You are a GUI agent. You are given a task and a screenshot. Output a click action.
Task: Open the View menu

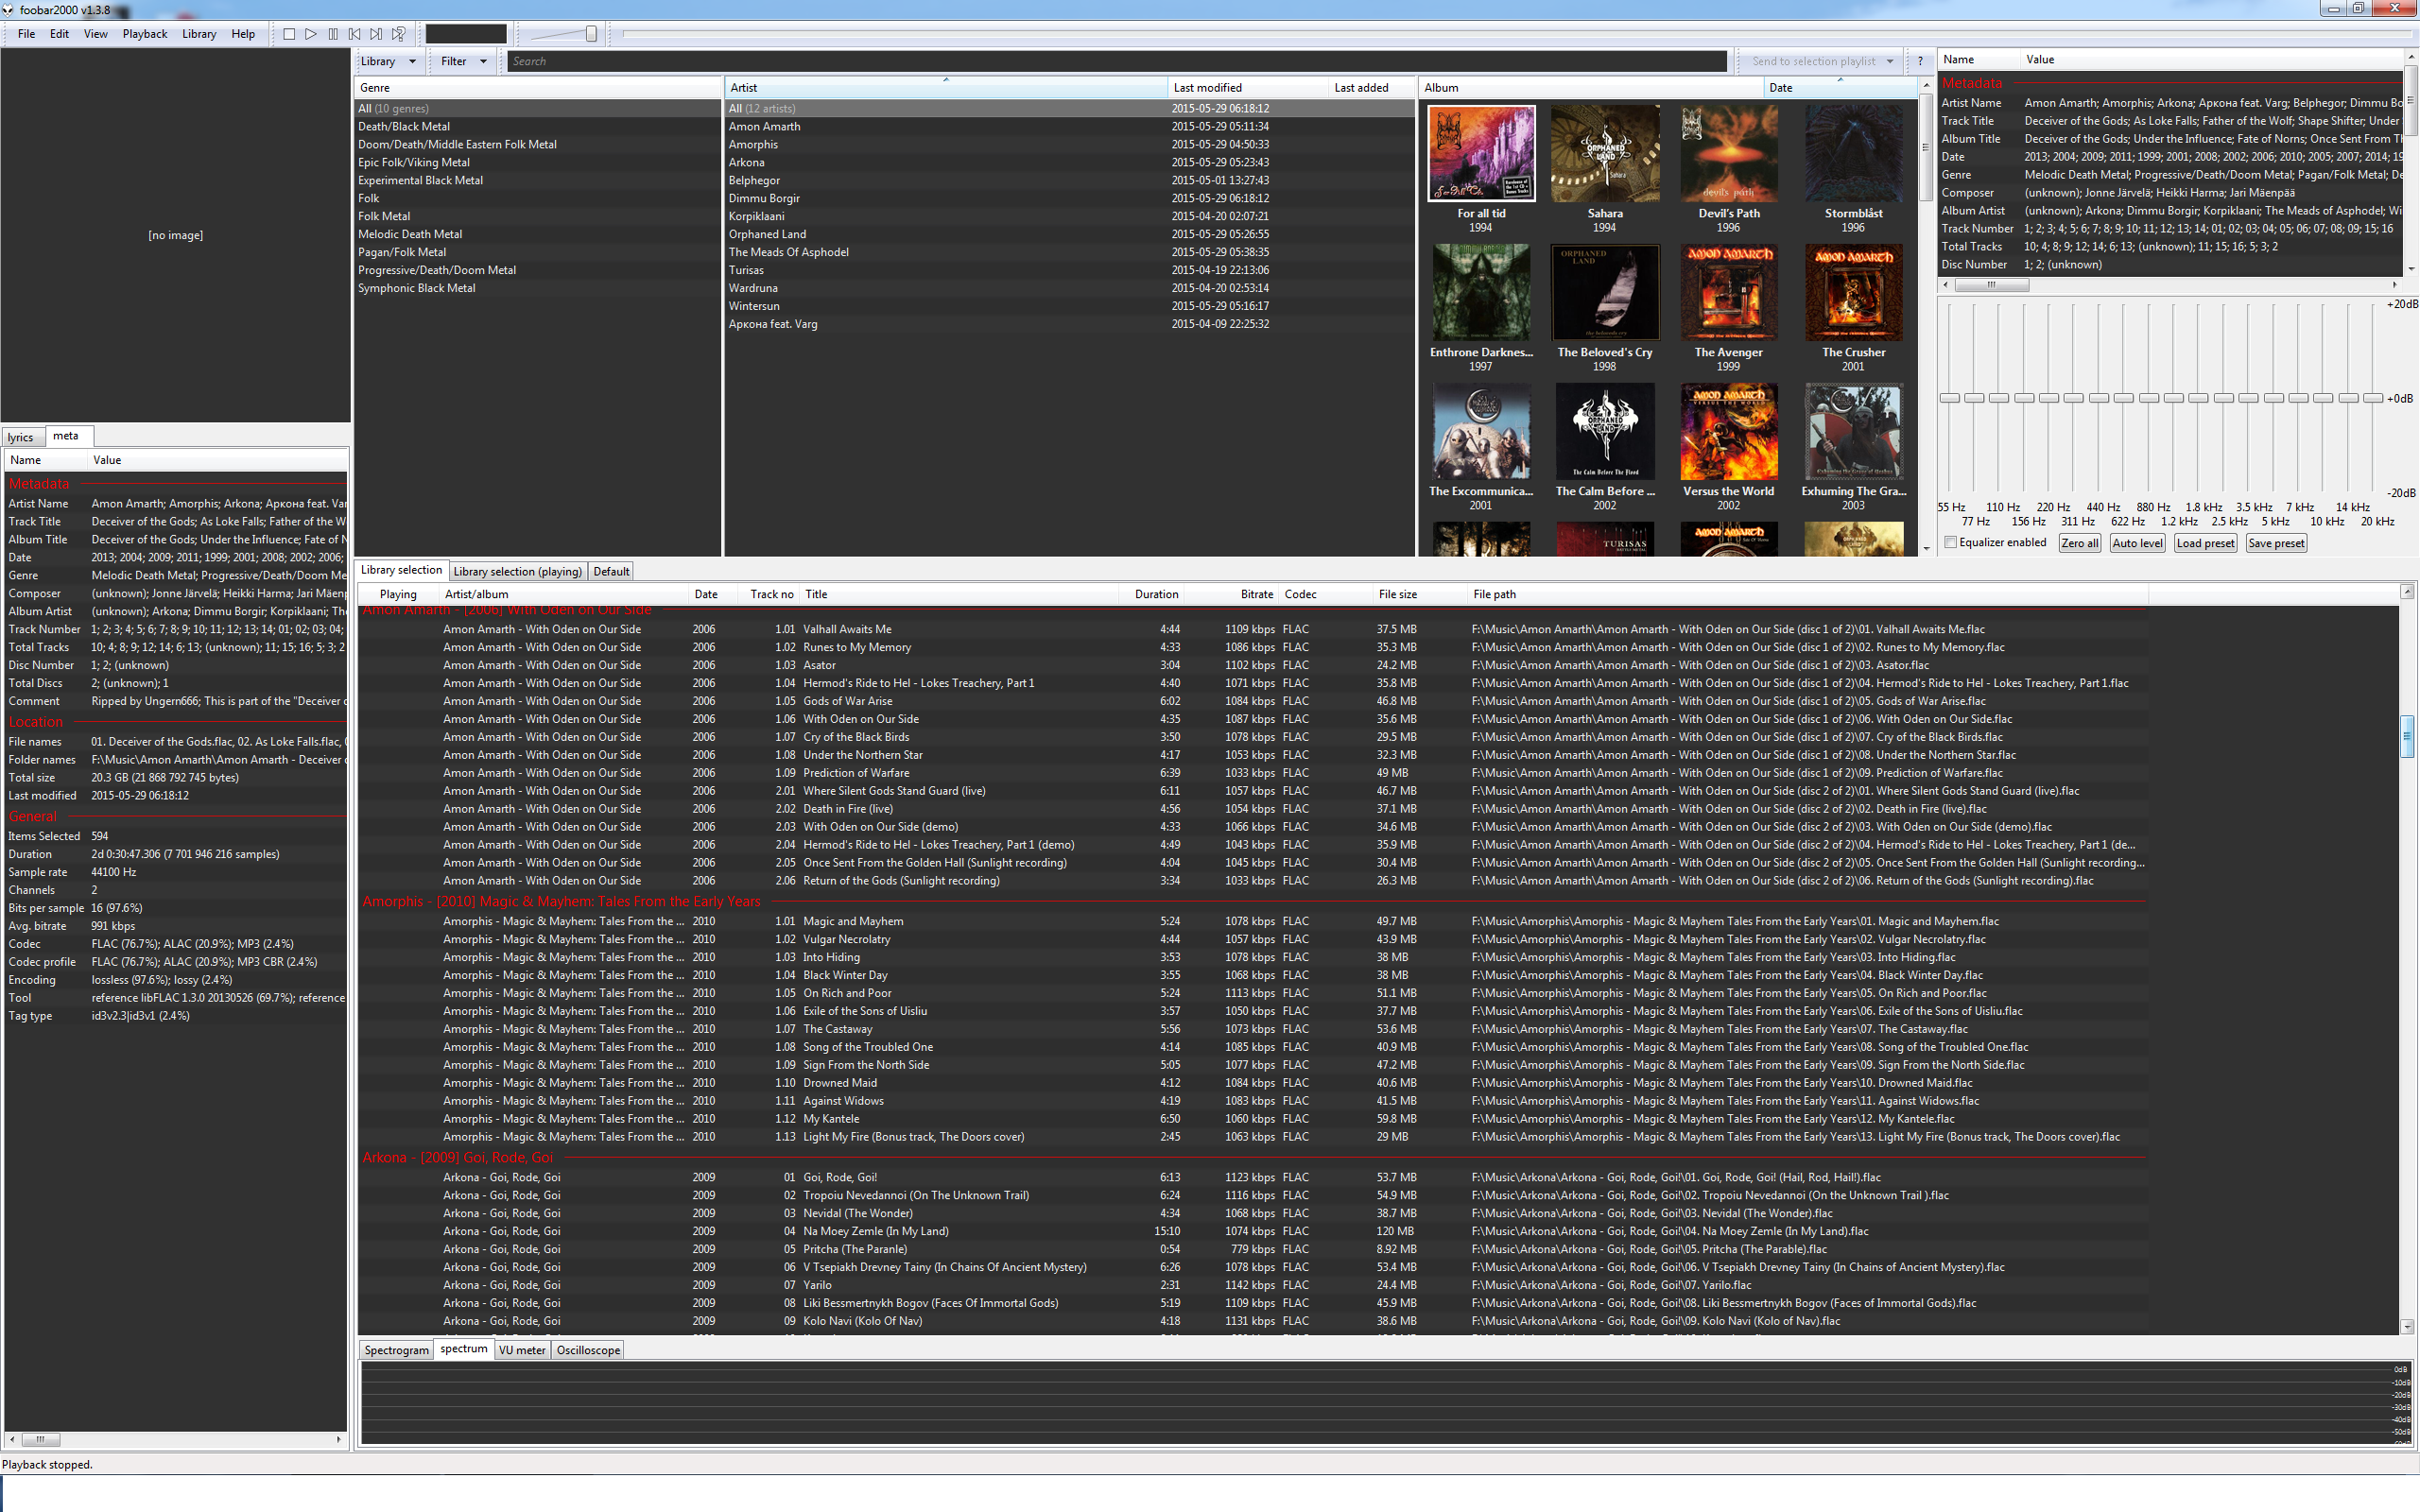96,34
